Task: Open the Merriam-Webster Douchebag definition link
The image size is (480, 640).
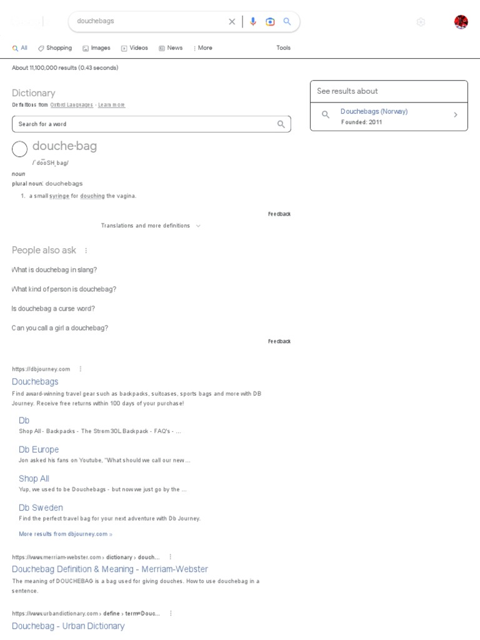Action: click(x=110, y=569)
